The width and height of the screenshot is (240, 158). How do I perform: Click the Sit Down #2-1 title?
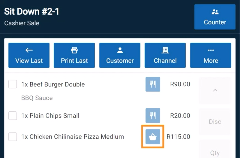click(x=31, y=12)
